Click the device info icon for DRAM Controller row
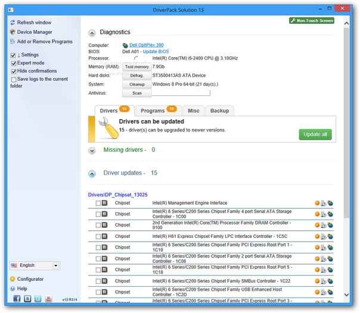 coord(323,226)
